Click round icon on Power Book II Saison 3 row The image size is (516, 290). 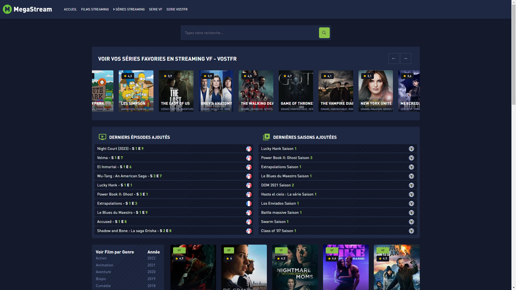click(x=411, y=158)
